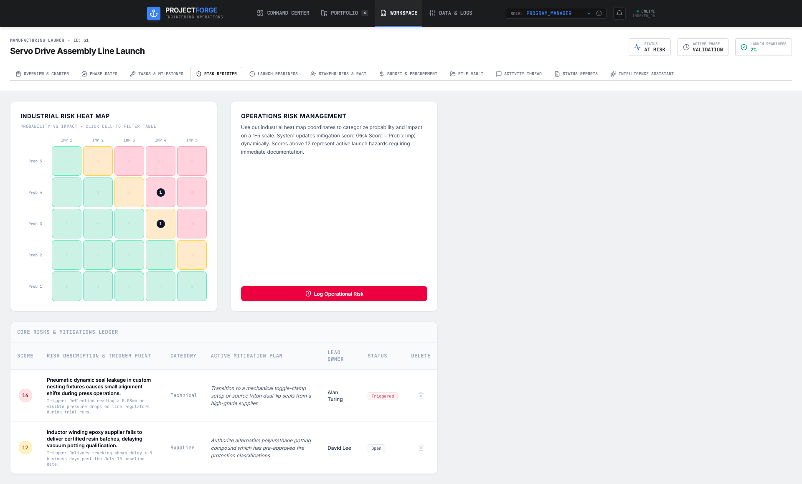The height and width of the screenshot is (484, 802).
Task: Switch to Budget & Procurement tab
Action: [408, 74]
